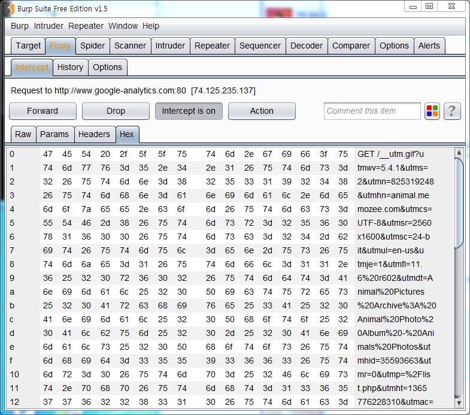Open the Burp menu
Viewport: 470px width, 415px height.
(20, 26)
